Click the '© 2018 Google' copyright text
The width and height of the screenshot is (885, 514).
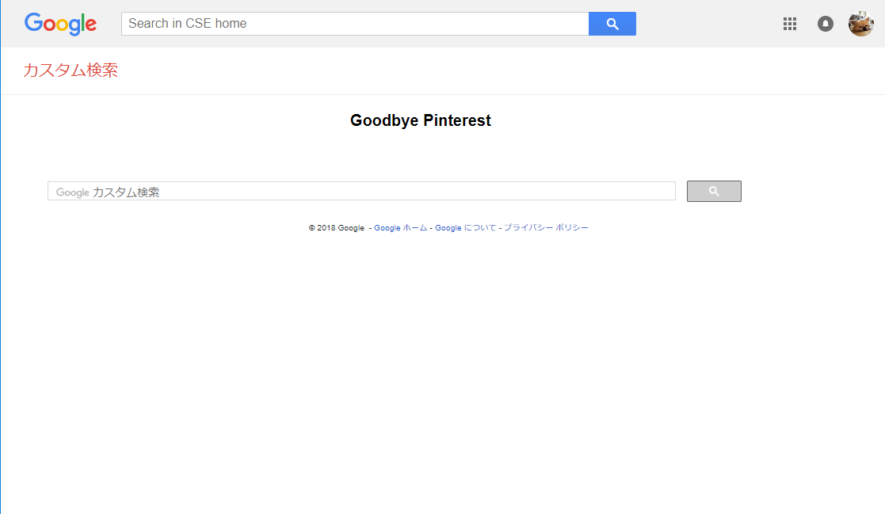(337, 228)
